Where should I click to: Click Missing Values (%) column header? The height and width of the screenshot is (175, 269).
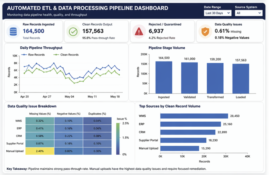[x=40, y=114]
